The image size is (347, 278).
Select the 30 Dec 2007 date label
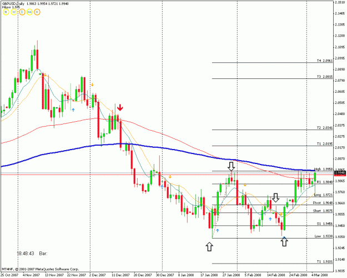click(x=165, y=275)
